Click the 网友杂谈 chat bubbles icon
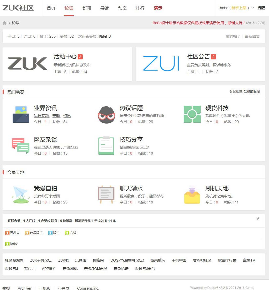The height and width of the screenshot is (296, 269). tap(20, 146)
